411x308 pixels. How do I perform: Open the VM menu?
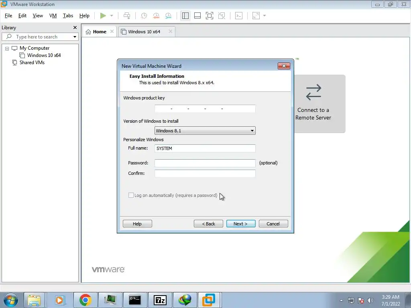(x=53, y=16)
